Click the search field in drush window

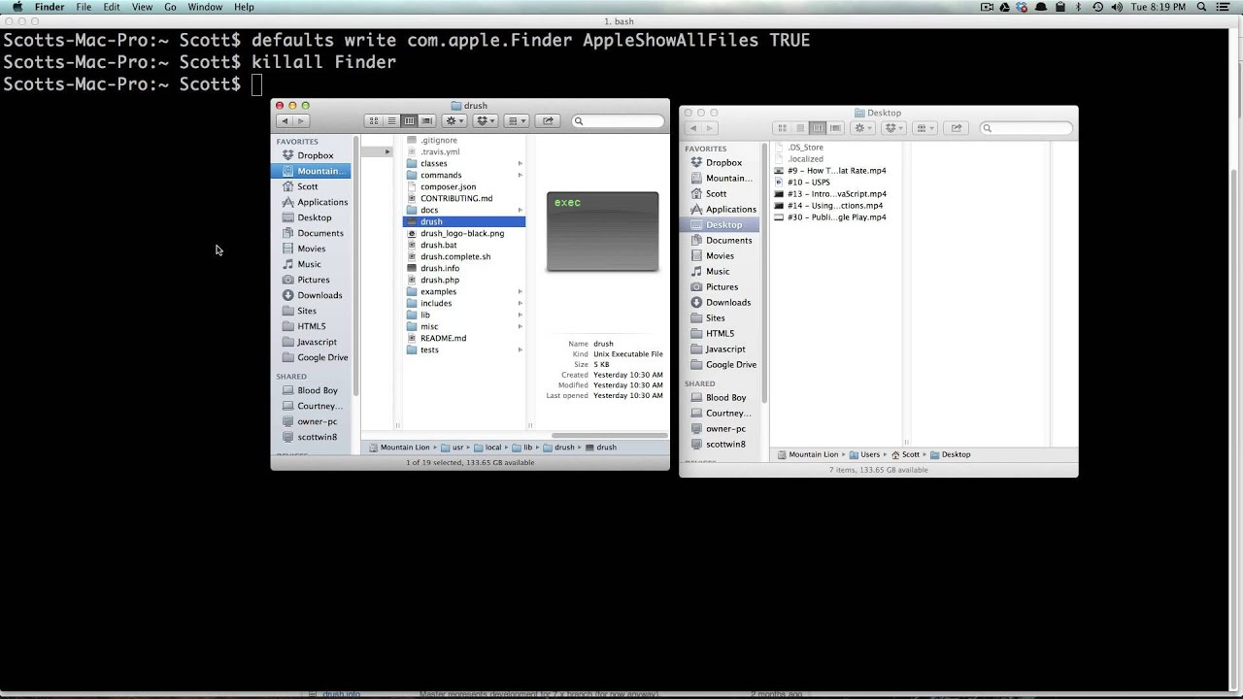[618, 121]
